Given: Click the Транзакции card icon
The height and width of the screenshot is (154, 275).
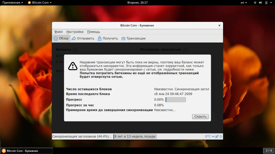Looking at the screenshot, I should (123, 38).
